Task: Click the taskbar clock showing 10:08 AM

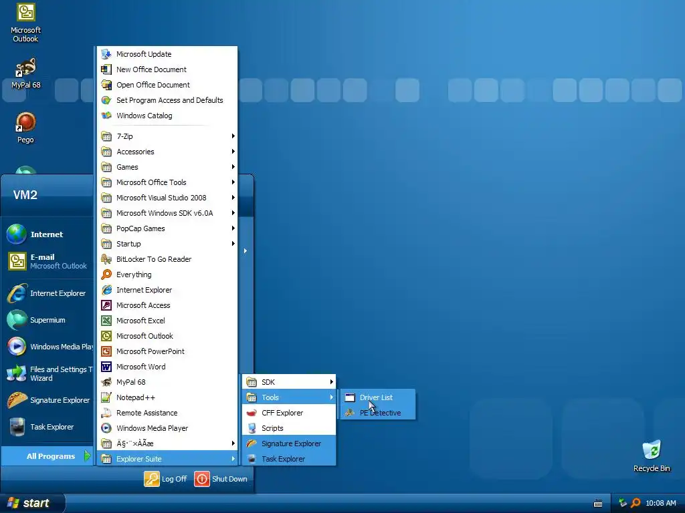Action: (660, 503)
